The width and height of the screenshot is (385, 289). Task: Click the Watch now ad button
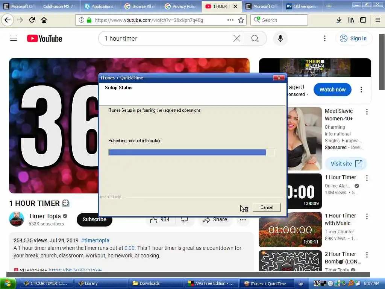click(332, 90)
